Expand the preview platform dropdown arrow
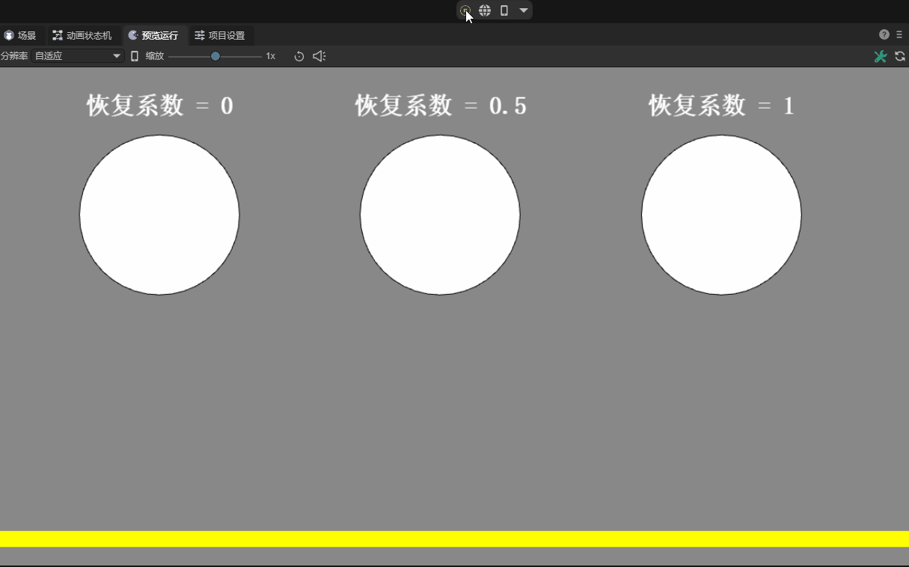The width and height of the screenshot is (909, 567). 522,10
